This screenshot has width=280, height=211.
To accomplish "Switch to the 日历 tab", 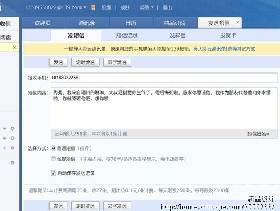I will point(131,23).
